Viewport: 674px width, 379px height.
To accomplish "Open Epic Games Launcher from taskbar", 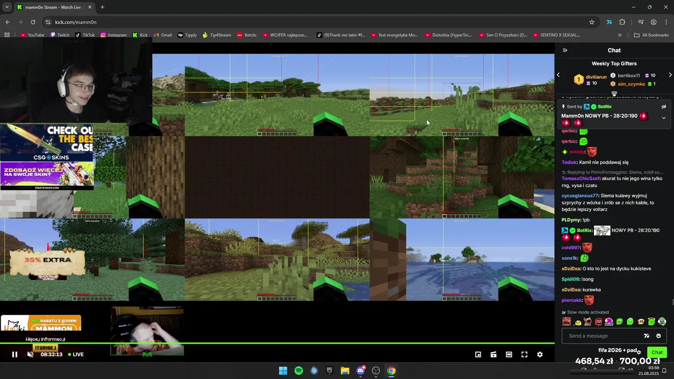I will (x=330, y=371).
